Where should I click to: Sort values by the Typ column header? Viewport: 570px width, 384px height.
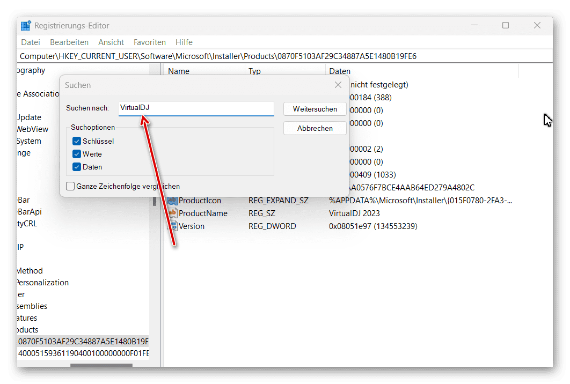coord(285,71)
